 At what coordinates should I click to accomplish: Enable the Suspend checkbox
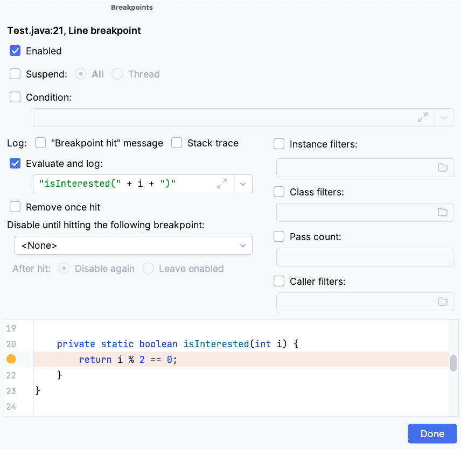point(16,74)
